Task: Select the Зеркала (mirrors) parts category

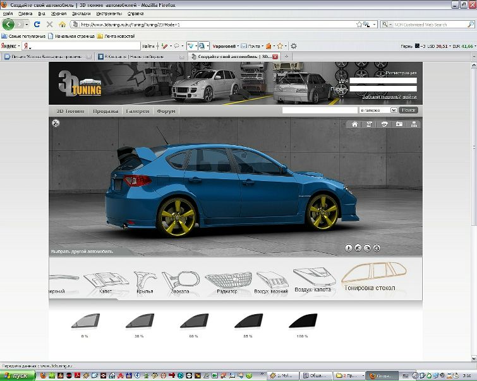Action: (180, 283)
